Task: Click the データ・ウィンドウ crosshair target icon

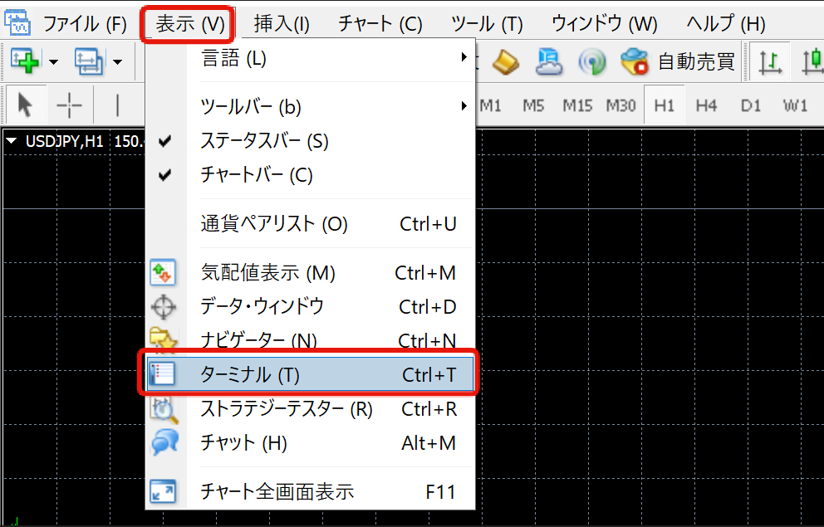Action: click(x=163, y=306)
